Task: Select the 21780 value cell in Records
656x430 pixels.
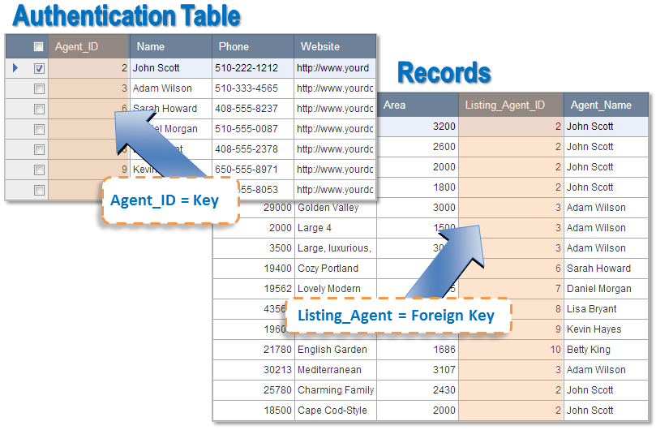Action: point(254,350)
